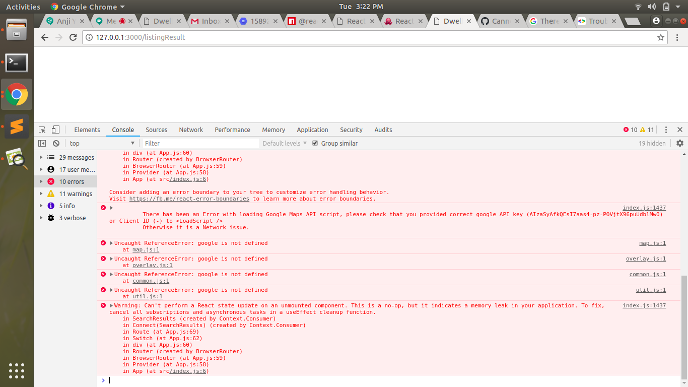
Task: Reload the current page
Action: point(72,37)
